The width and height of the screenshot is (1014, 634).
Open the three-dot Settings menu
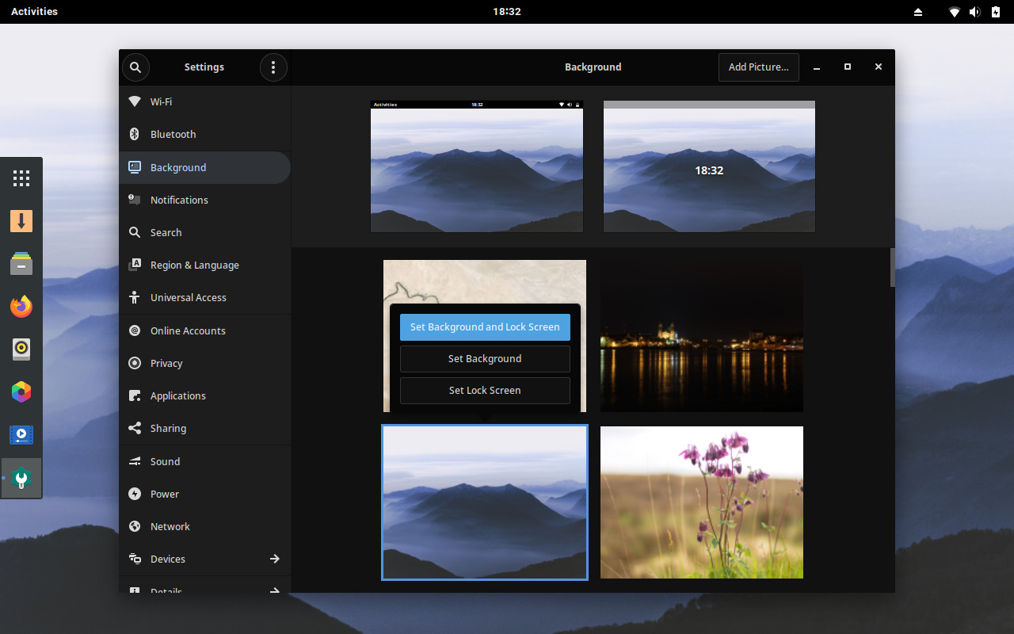tap(273, 67)
